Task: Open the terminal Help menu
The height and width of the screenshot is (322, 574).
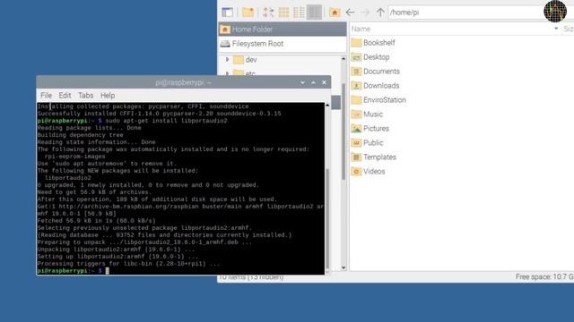Action: [108, 96]
